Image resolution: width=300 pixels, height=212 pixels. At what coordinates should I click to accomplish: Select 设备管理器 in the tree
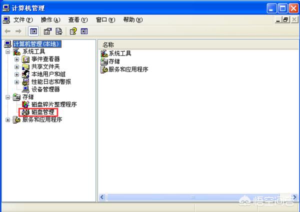(45, 89)
